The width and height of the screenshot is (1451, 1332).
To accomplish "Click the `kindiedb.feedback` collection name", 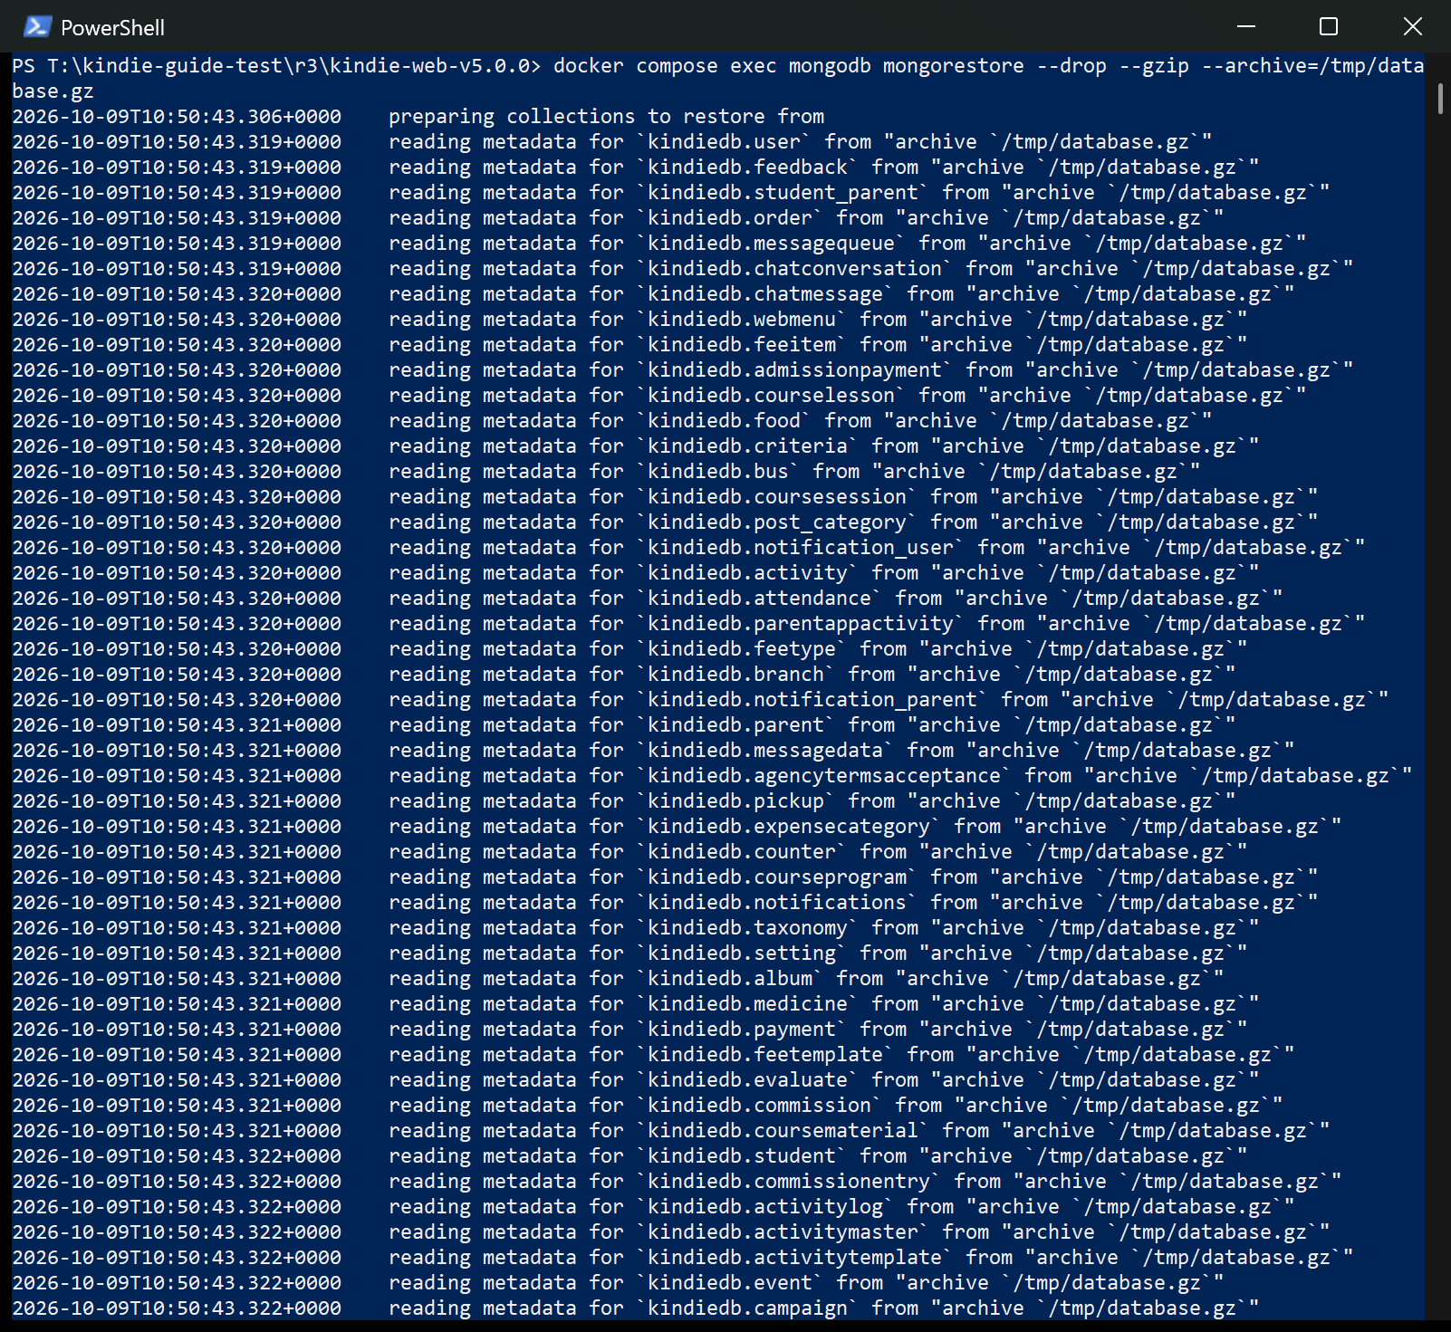I will click(748, 168).
